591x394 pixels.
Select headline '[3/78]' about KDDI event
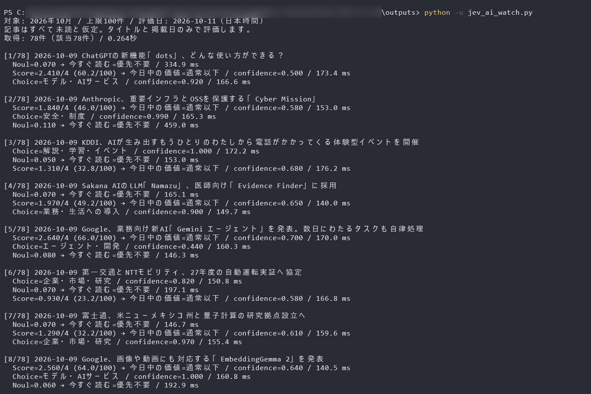coord(211,142)
